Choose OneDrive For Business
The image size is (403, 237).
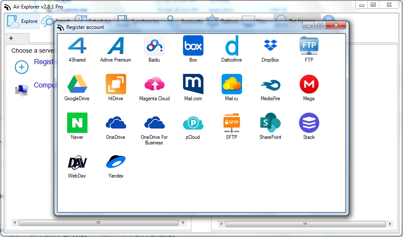(154, 123)
